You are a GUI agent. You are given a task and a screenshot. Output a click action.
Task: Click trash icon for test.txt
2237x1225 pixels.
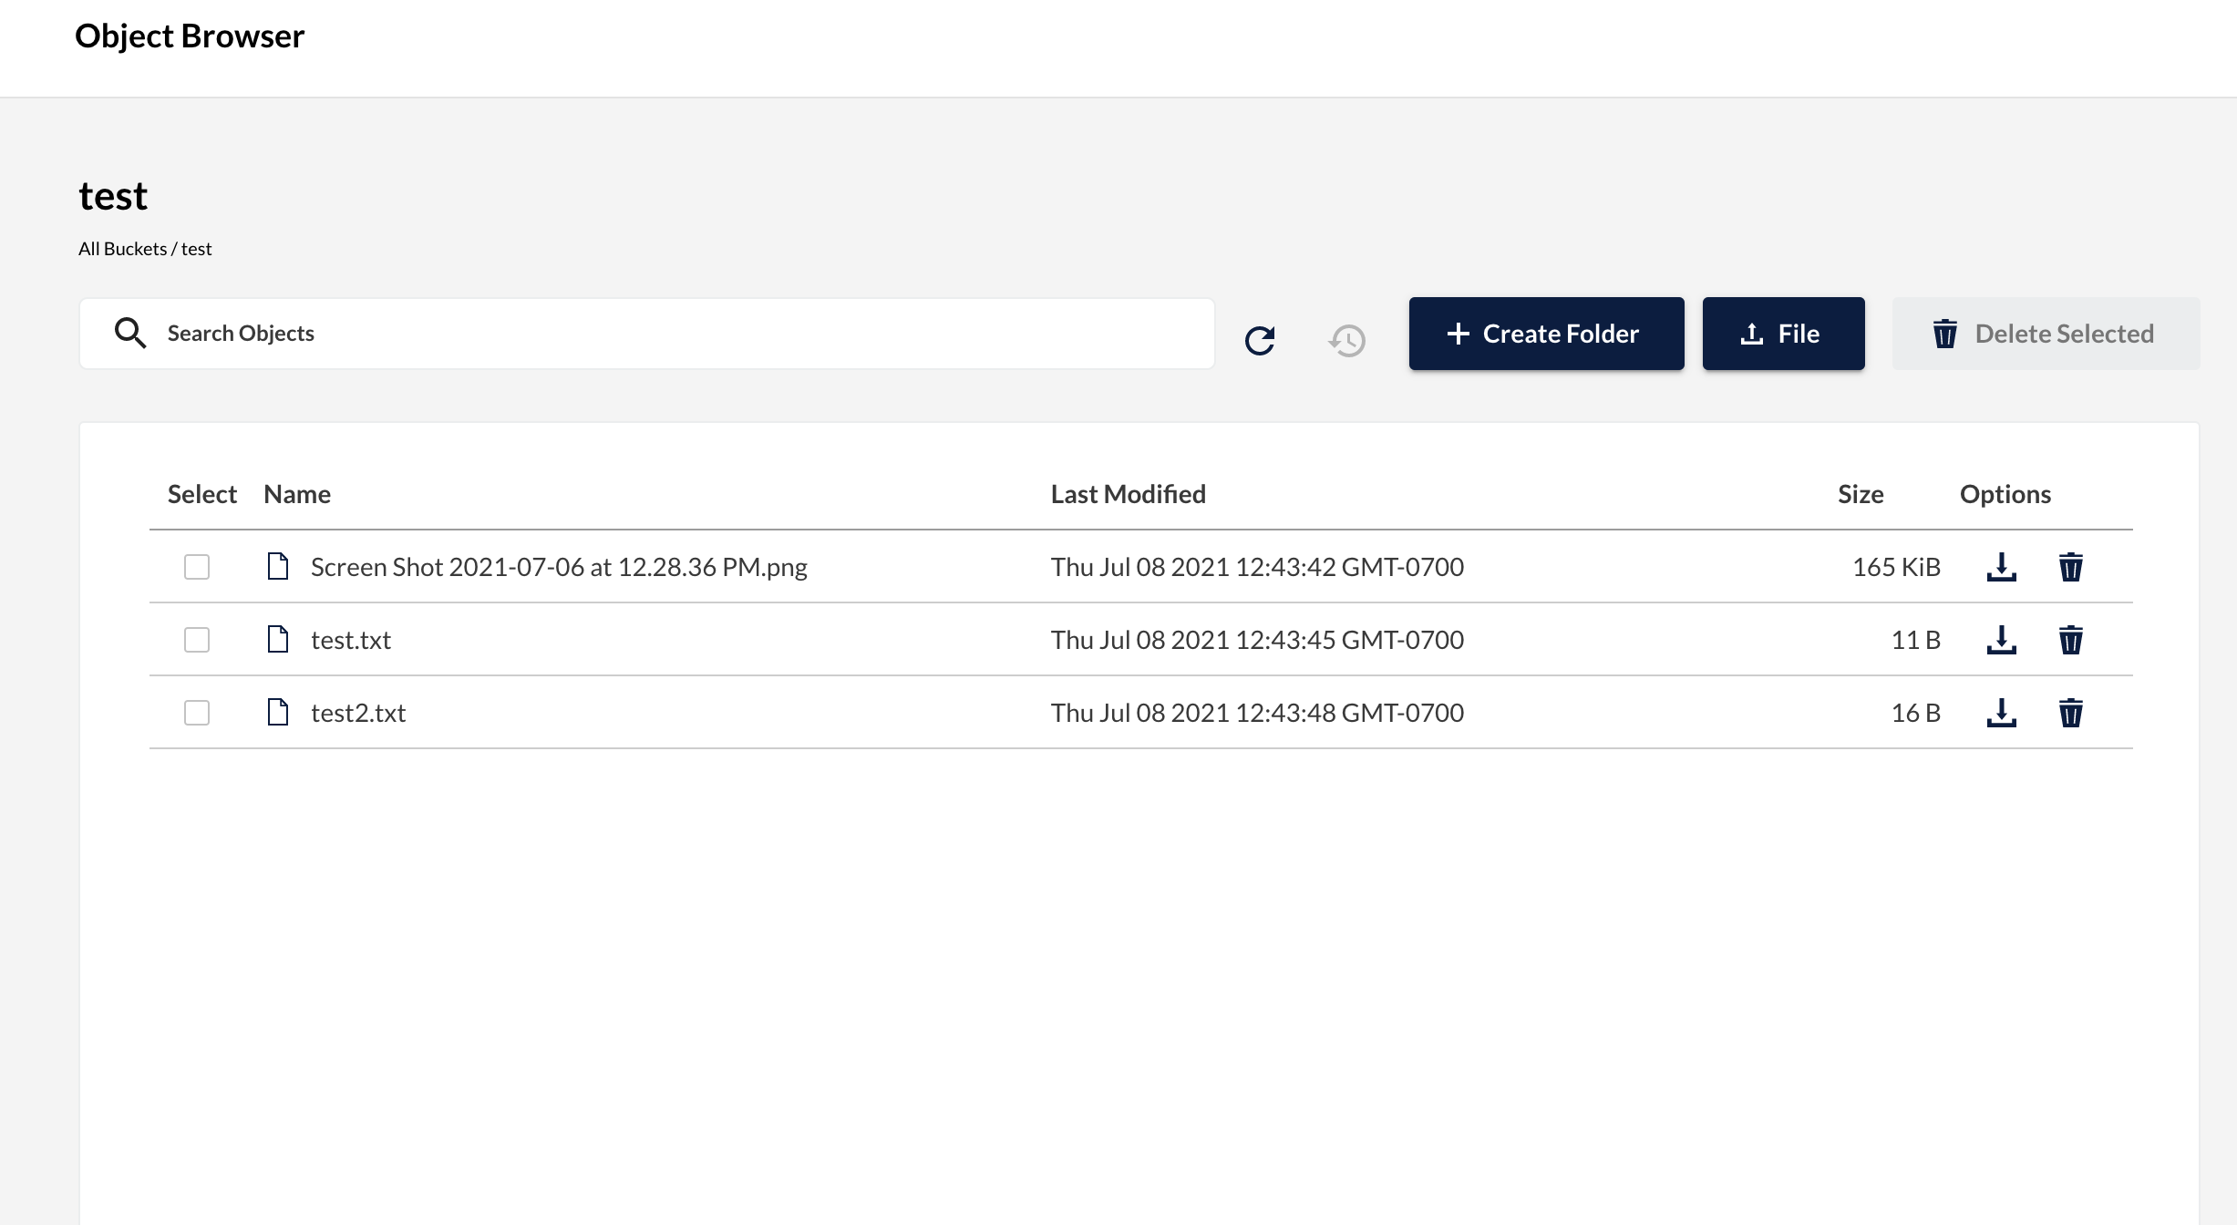2070,640
